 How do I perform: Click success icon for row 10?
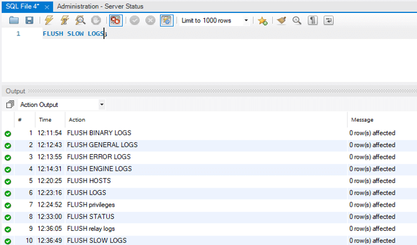click(x=8, y=241)
